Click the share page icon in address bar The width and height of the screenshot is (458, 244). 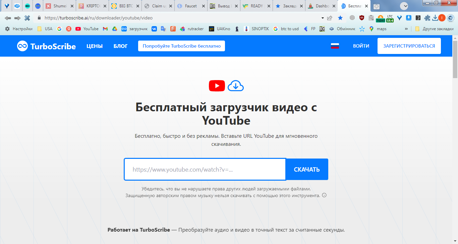pos(330,18)
